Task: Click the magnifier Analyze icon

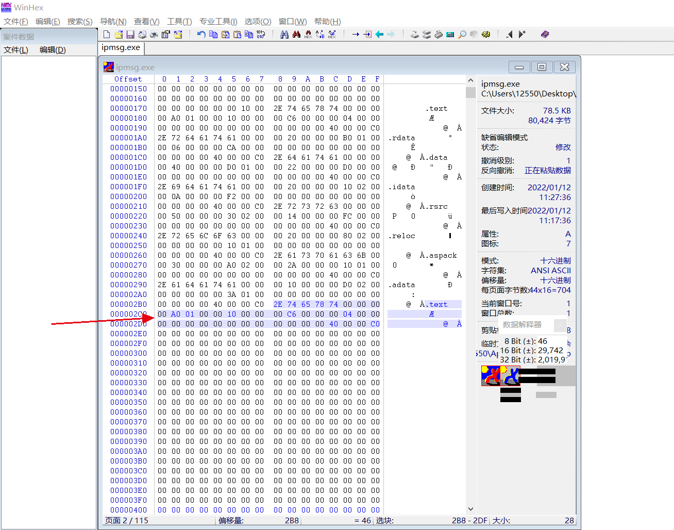Action: [462, 35]
